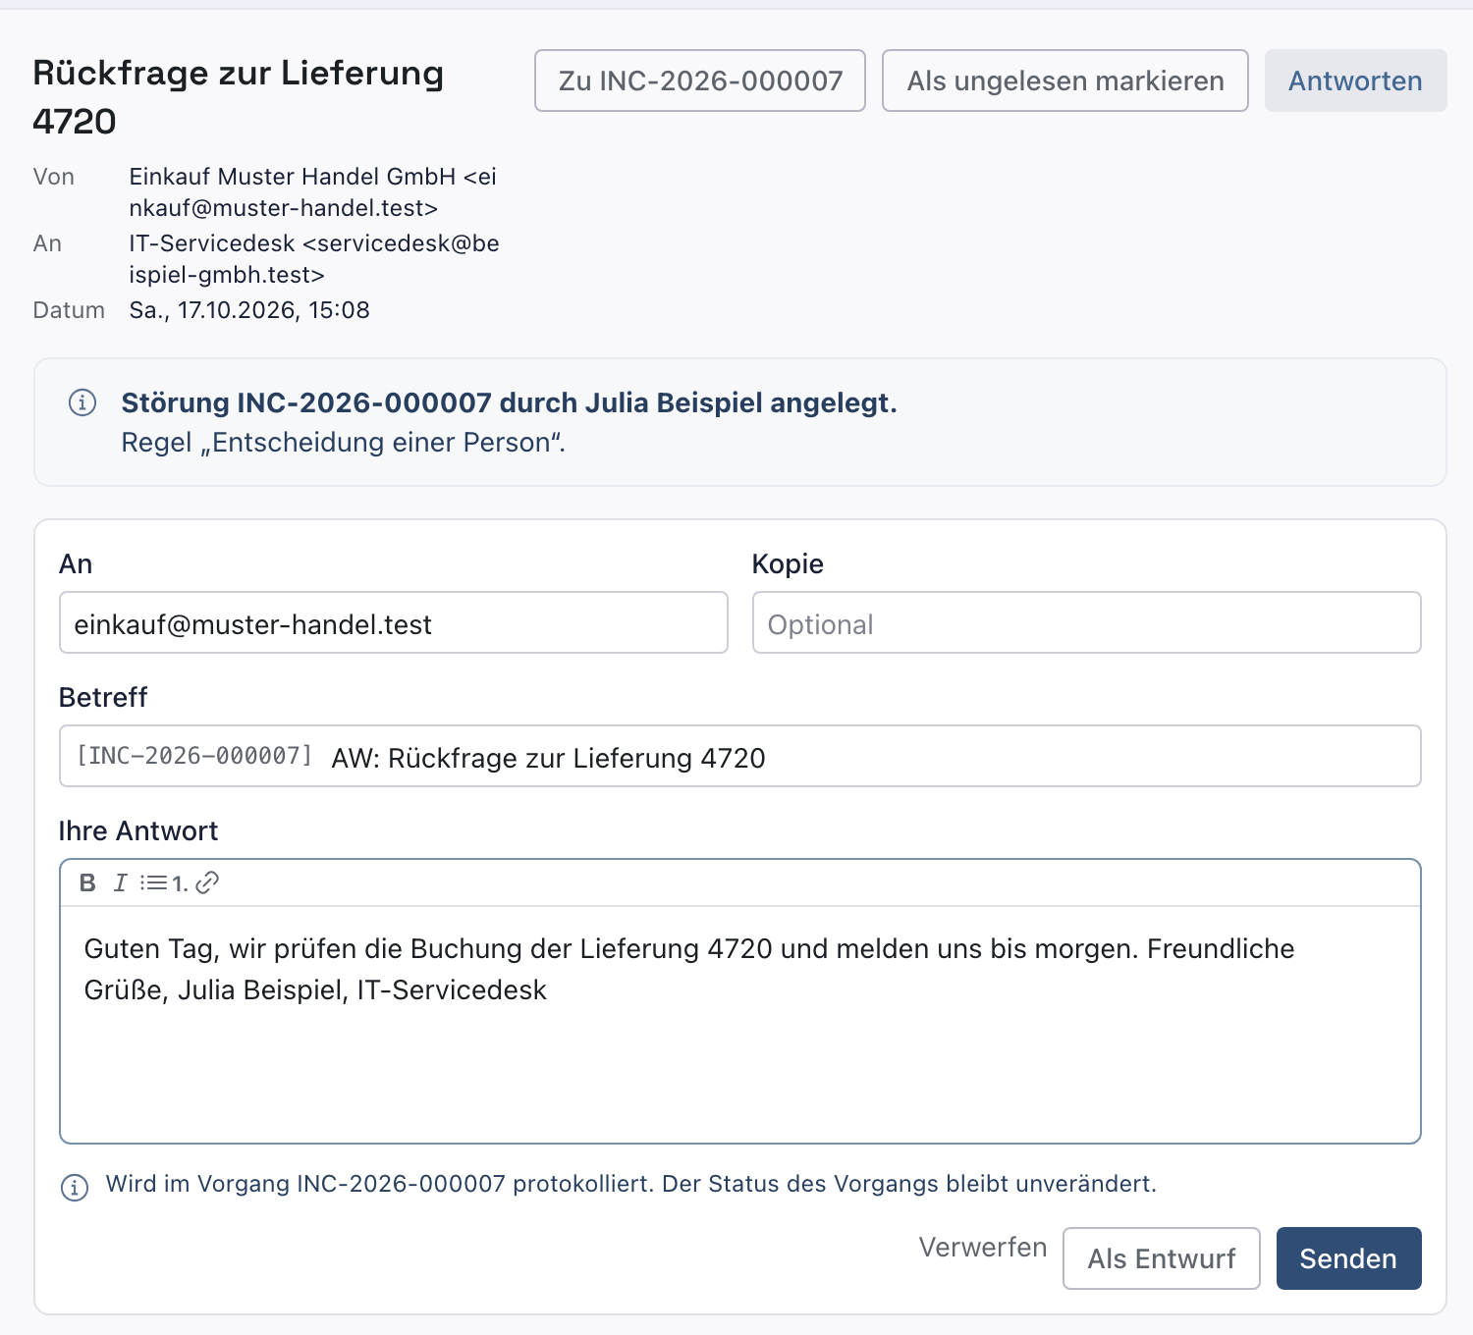Click the info icon beside Störung INC-2026-000007
The height and width of the screenshot is (1335, 1473).
tap(82, 402)
